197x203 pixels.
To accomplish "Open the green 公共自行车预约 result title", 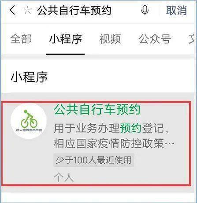I will click(97, 109).
